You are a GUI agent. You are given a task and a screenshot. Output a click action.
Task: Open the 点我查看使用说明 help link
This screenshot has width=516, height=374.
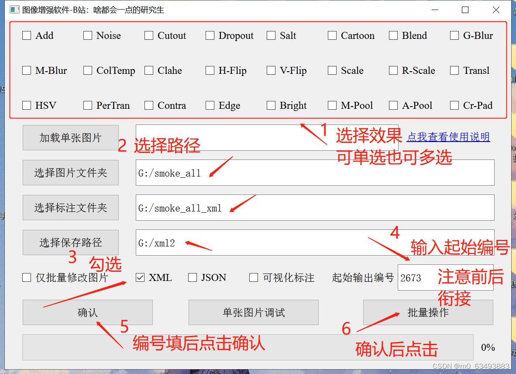448,137
